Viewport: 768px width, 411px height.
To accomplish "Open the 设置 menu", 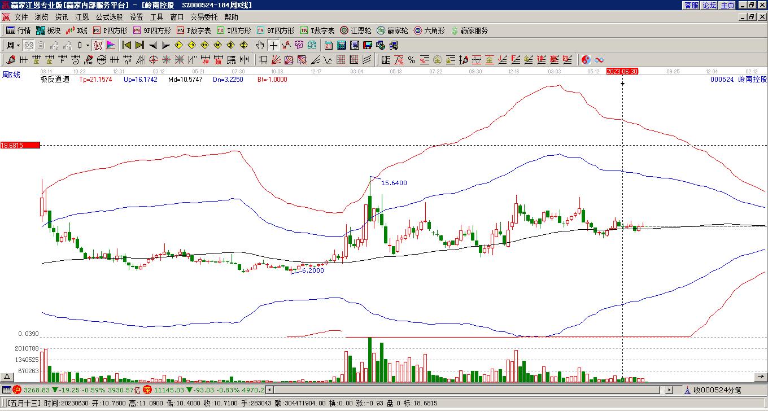I will (136, 18).
